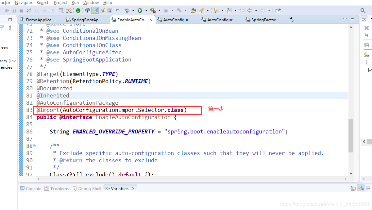Open the Project menu

[60, 3]
